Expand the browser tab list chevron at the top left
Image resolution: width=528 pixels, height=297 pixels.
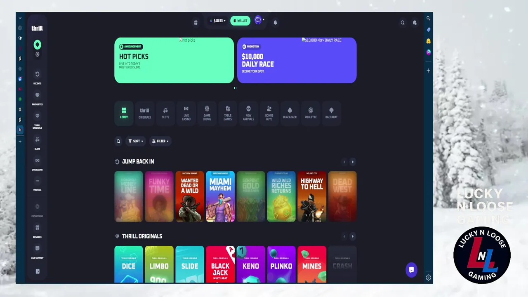(20, 18)
